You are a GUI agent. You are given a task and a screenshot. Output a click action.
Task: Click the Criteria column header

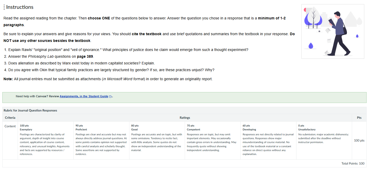(10, 118)
